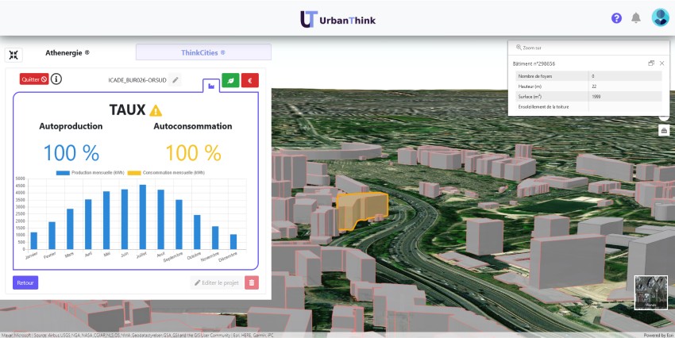Open the notifications bell
The image size is (675, 338).
coord(636,18)
